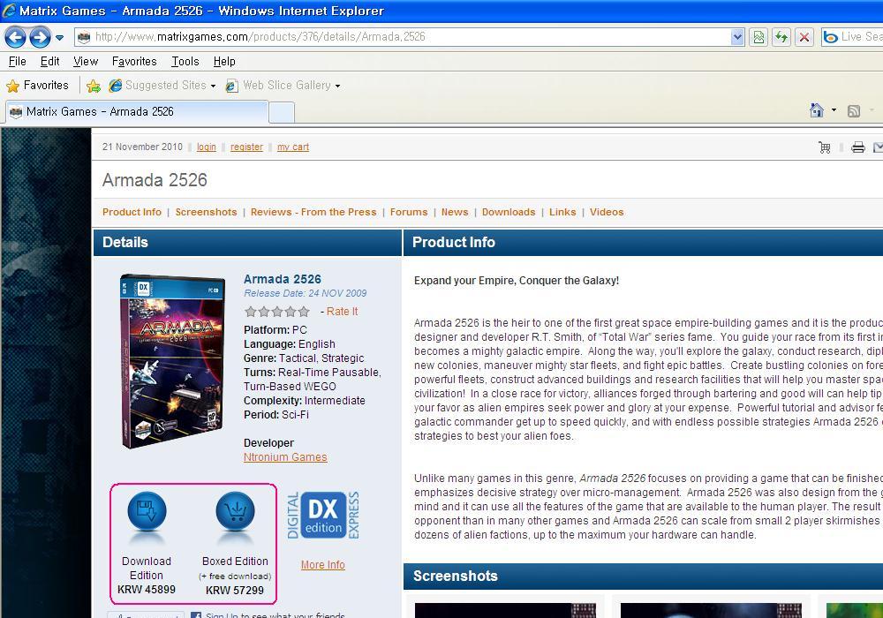Click the Matrix Games favicon in address bar

pos(84,38)
